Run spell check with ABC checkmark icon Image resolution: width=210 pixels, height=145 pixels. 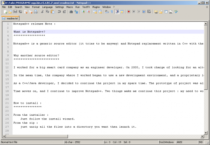pyautogui.click(x=176, y=12)
